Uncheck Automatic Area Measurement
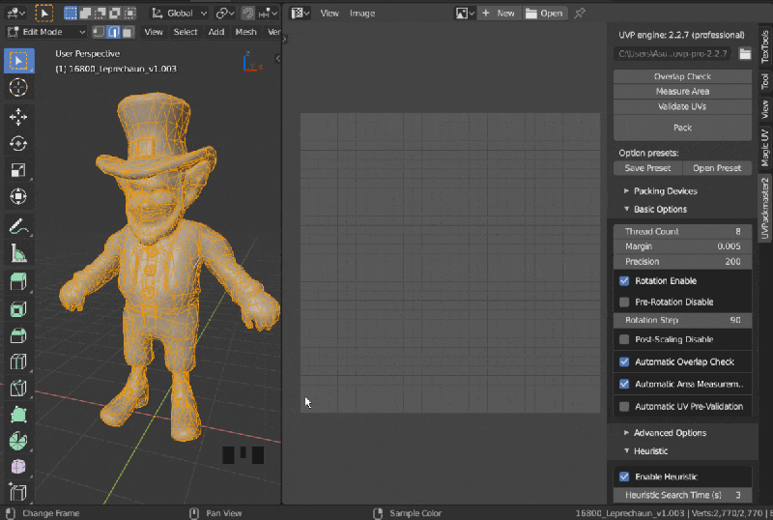The image size is (773, 520). coord(624,385)
